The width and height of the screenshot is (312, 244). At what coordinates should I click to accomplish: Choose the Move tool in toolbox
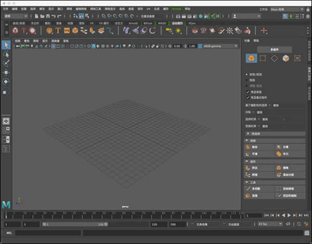pos(6,72)
